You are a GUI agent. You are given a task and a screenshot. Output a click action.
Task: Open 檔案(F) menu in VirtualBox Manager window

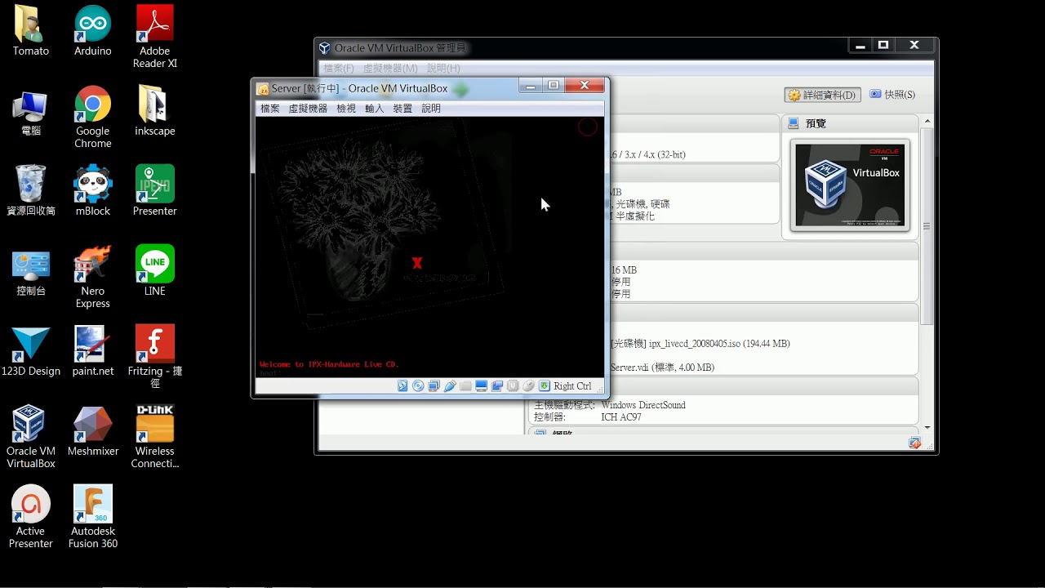coord(339,69)
